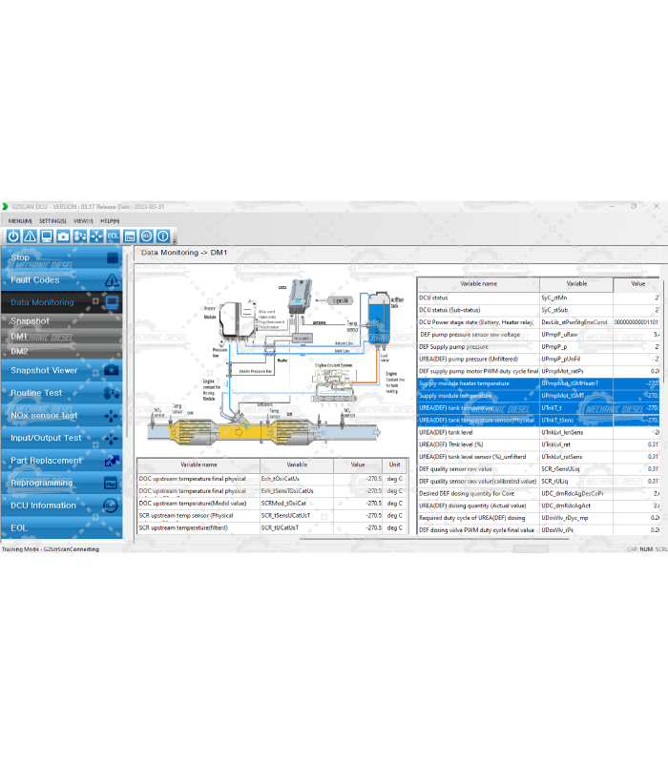Click the monitor icon in the toolbar
The width and height of the screenshot is (668, 763).
tap(46, 236)
